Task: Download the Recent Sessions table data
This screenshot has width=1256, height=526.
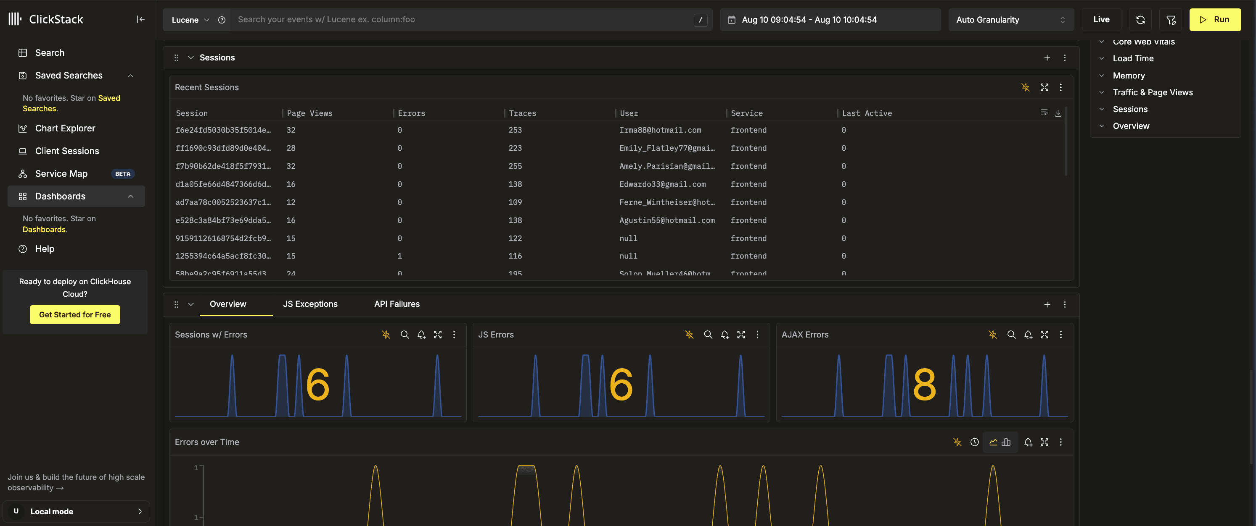Action: tap(1058, 113)
